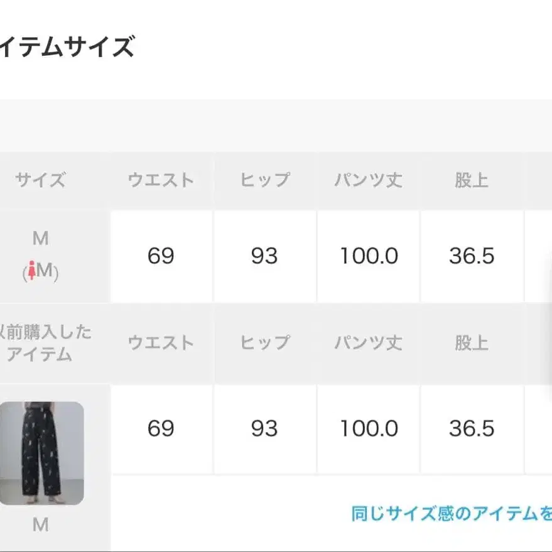Click the M label below the pants thumbnail
552x552 pixels.
40,525
